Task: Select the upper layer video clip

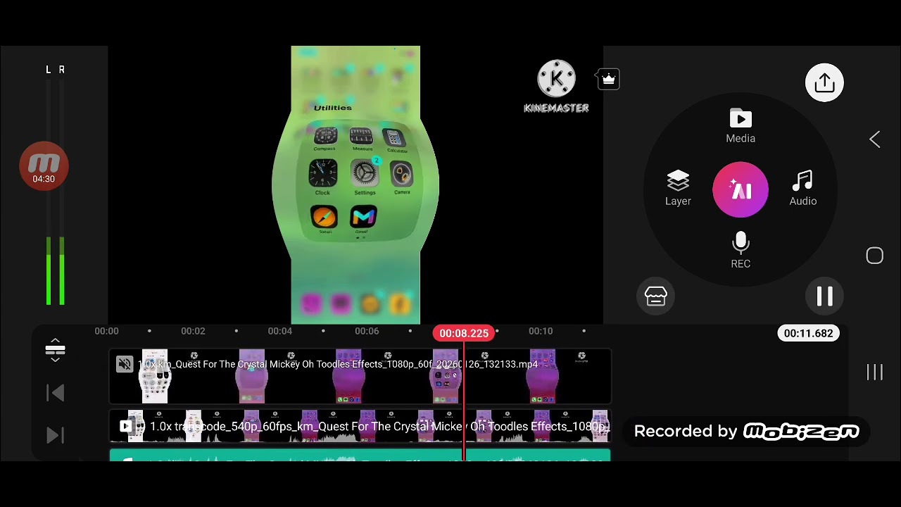Action: pyautogui.click(x=360, y=377)
